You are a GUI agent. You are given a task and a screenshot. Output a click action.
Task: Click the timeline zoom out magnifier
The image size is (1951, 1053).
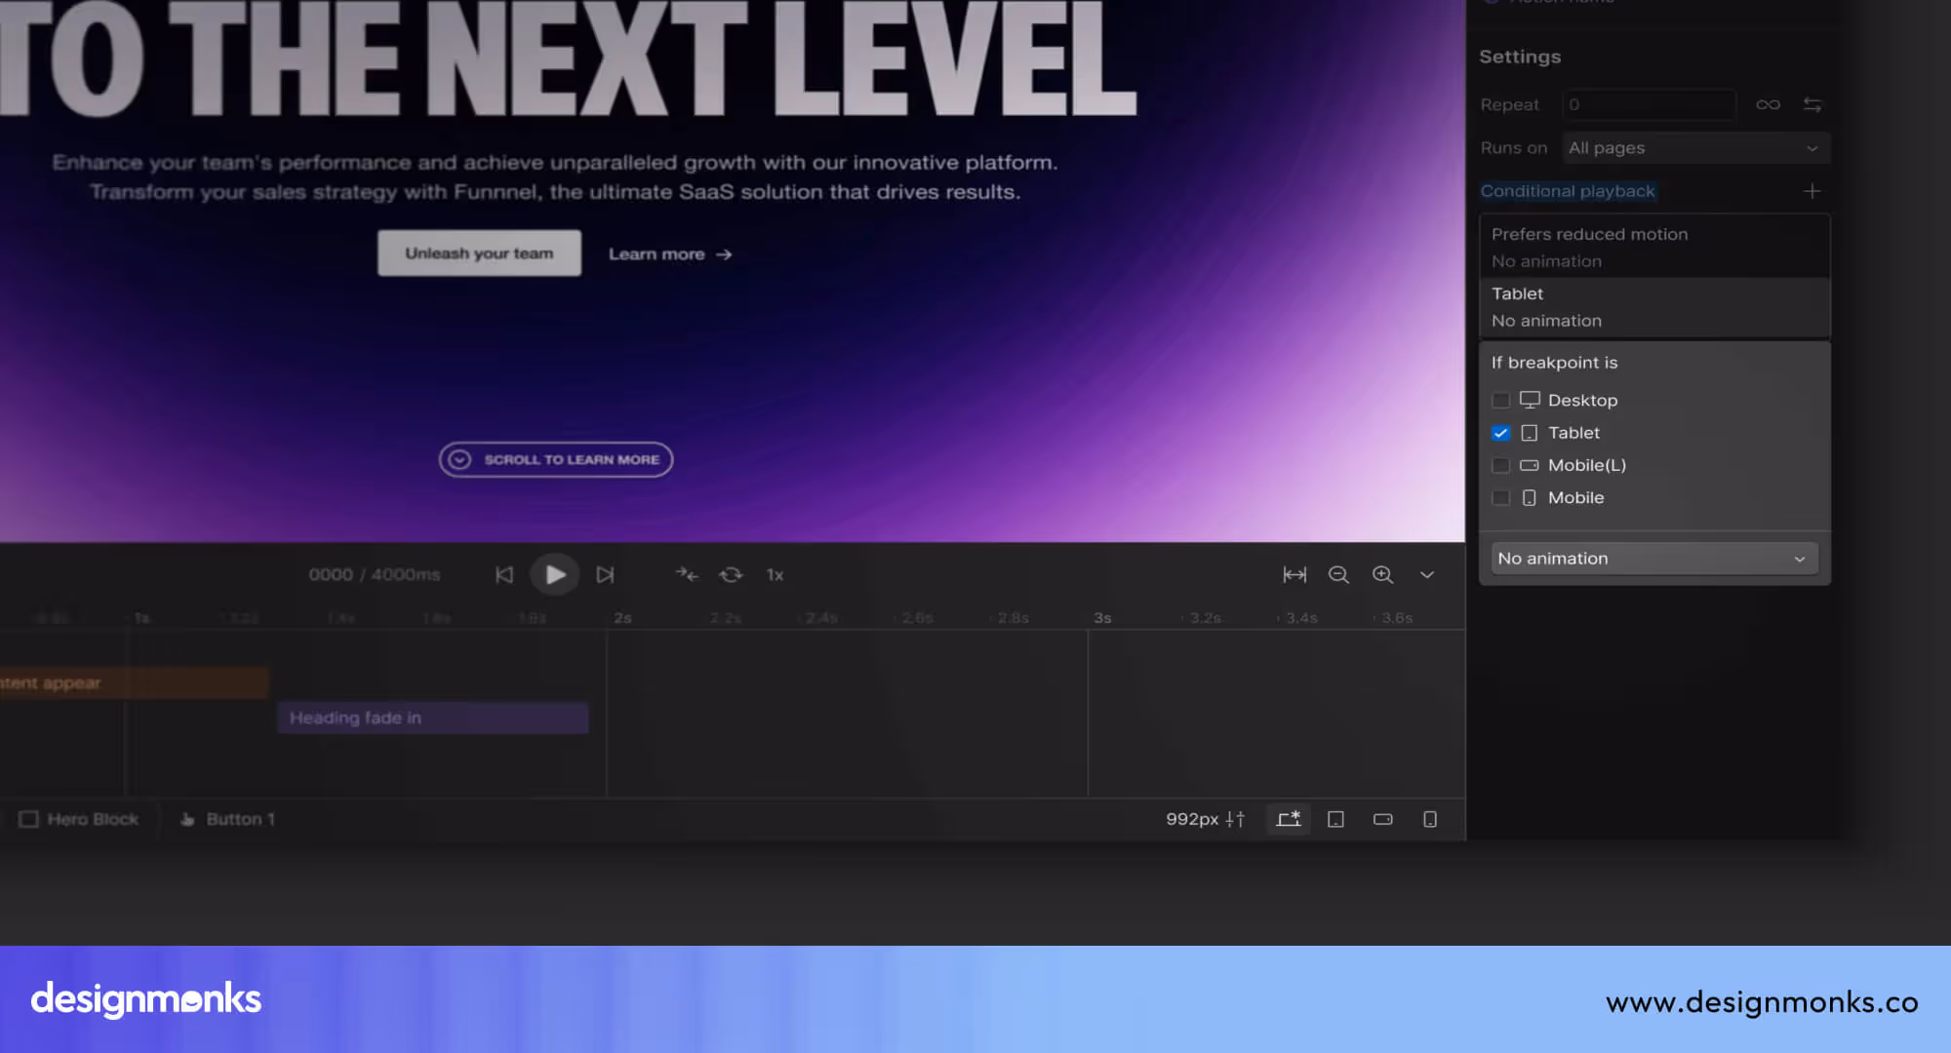pos(1338,575)
